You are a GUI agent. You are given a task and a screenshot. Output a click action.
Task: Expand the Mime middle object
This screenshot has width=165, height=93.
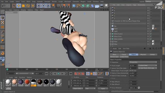(111, 39)
